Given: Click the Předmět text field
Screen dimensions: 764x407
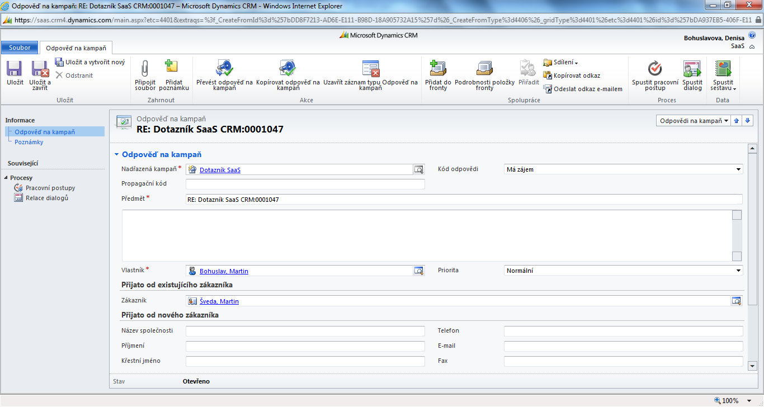Looking at the screenshot, I should (x=464, y=199).
